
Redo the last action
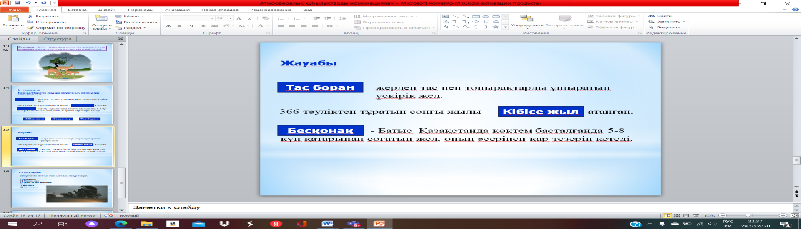click(x=44, y=2)
